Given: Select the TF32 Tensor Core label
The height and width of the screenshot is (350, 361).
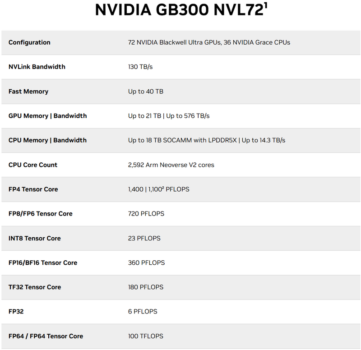Looking at the screenshot, I should pyautogui.click(x=34, y=287).
